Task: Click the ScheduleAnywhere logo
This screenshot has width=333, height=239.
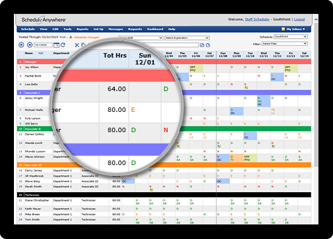Action: coord(44,20)
